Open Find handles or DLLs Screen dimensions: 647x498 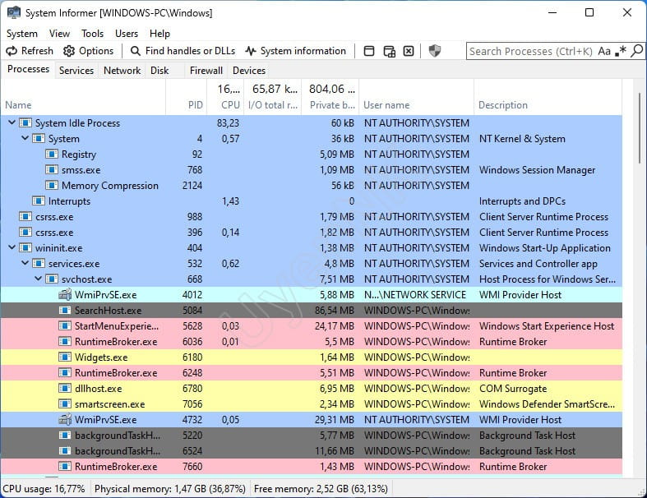tap(183, 51)
